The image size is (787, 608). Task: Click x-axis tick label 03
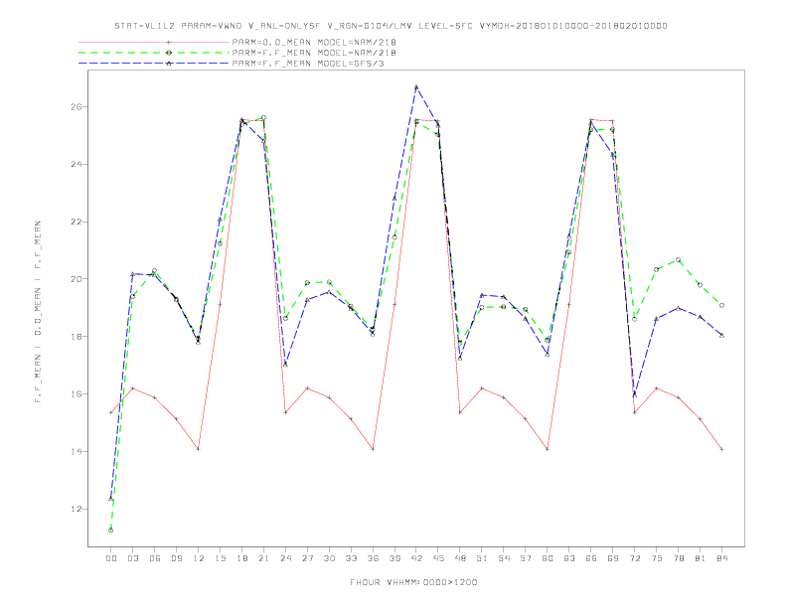pos(132,558)
